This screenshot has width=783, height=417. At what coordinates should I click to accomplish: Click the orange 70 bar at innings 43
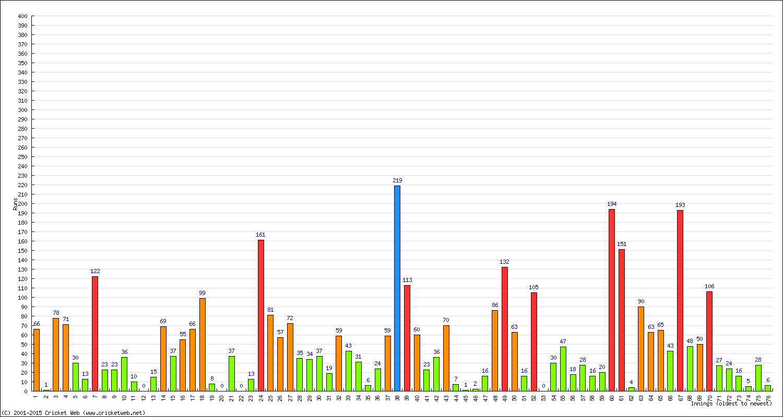tap(446, 358)
